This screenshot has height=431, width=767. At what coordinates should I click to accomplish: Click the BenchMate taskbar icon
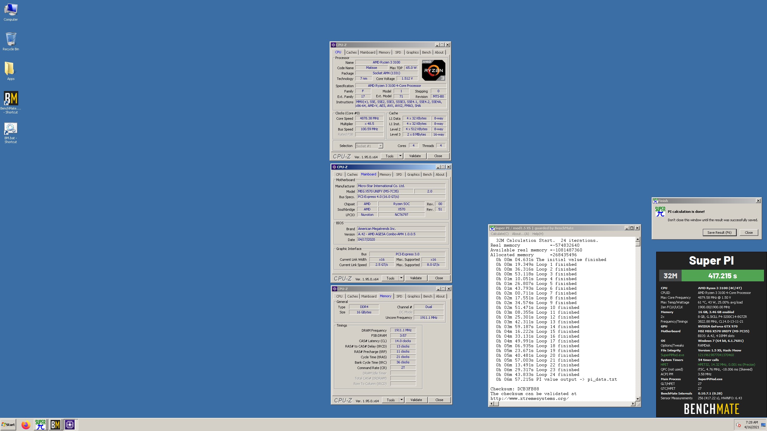[55, 425]
